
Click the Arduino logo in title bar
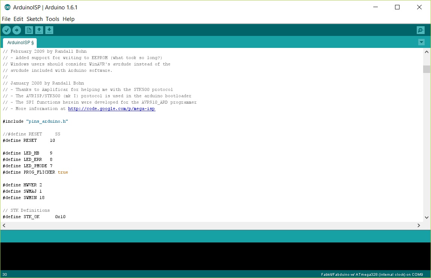pos(7,7)
